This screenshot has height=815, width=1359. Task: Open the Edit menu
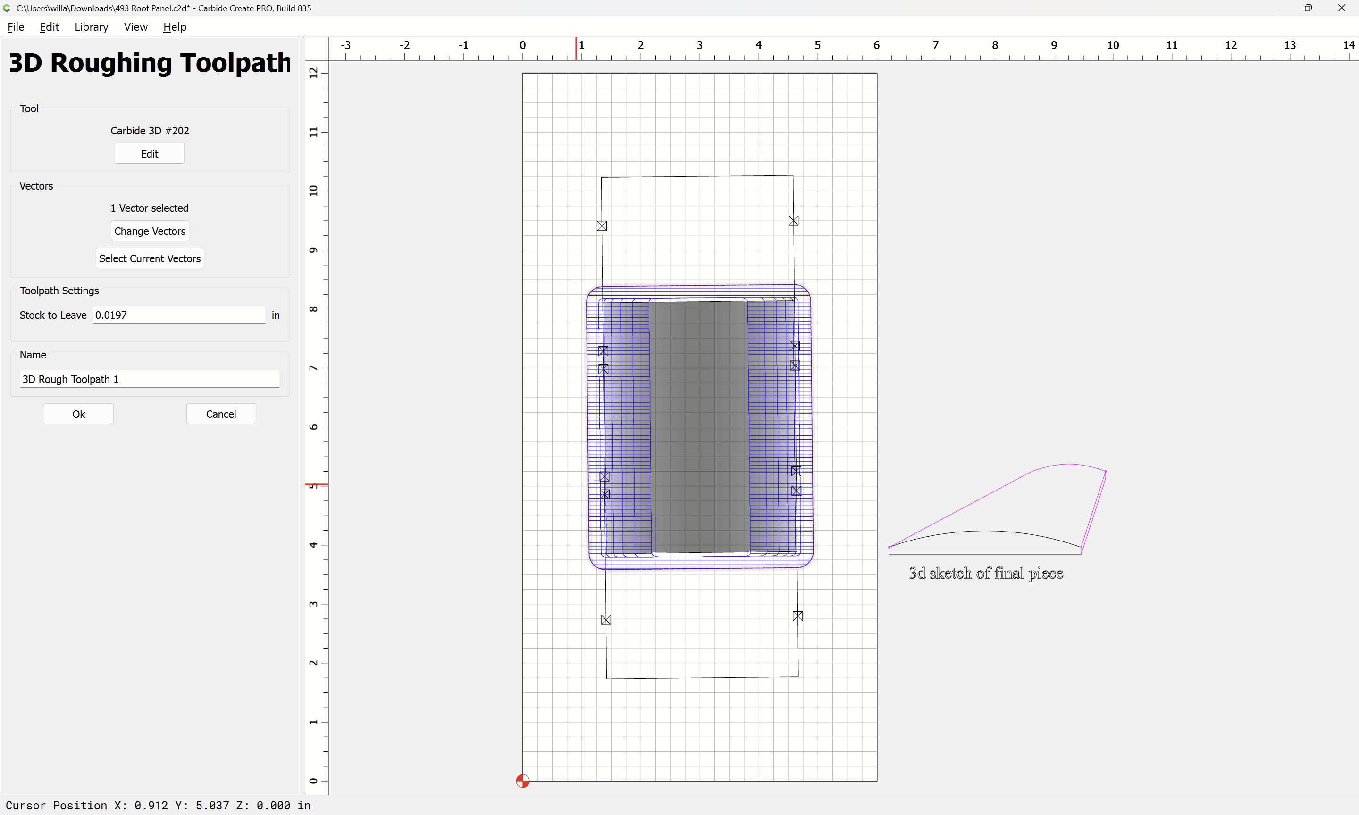pos(49,27)
